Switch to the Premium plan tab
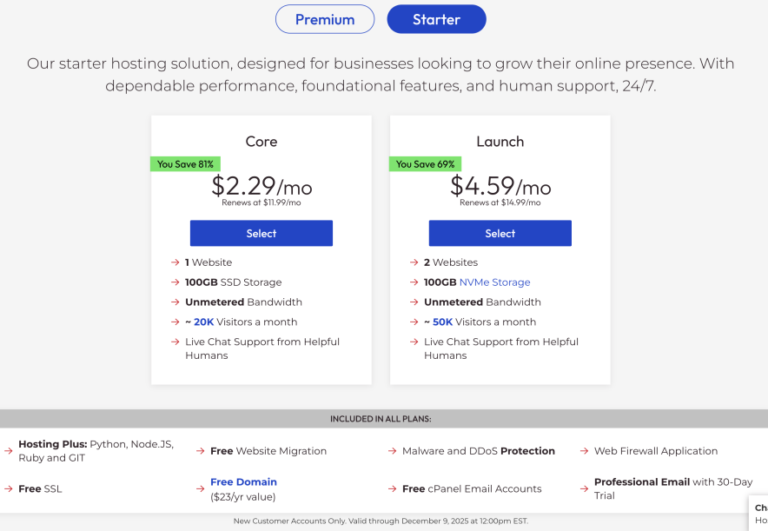Screen dimensions: 768x531 325,18
